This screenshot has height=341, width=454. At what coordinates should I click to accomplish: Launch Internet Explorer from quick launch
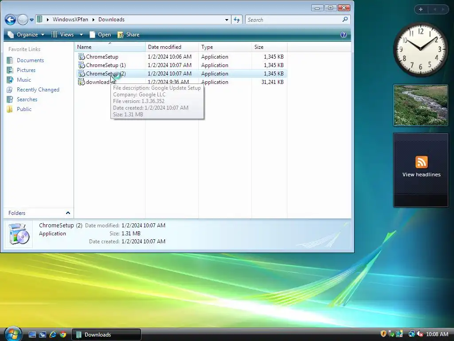coord(53,335)
